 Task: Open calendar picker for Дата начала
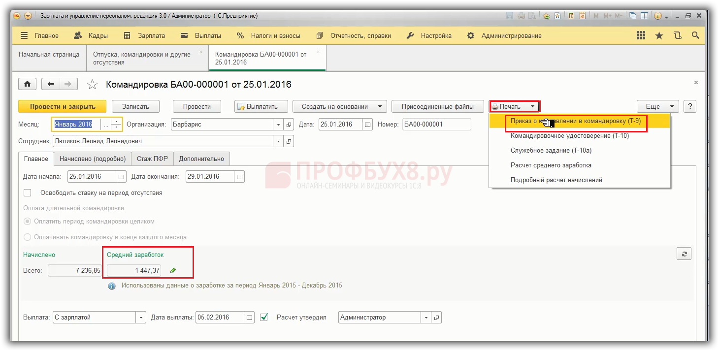(121, 177)
